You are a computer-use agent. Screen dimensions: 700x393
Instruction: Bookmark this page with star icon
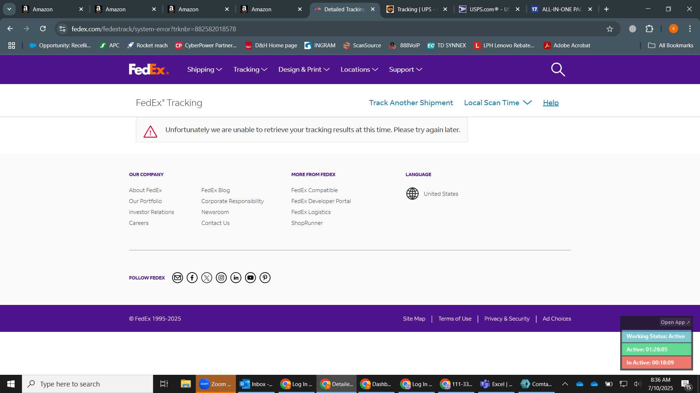point(610,29)
